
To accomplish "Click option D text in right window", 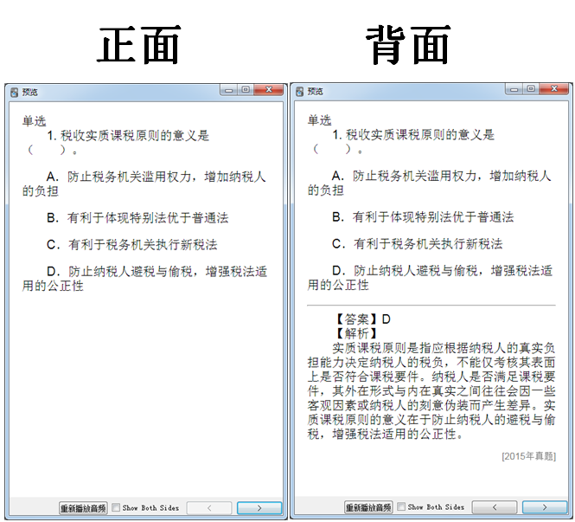I will 430,278.
